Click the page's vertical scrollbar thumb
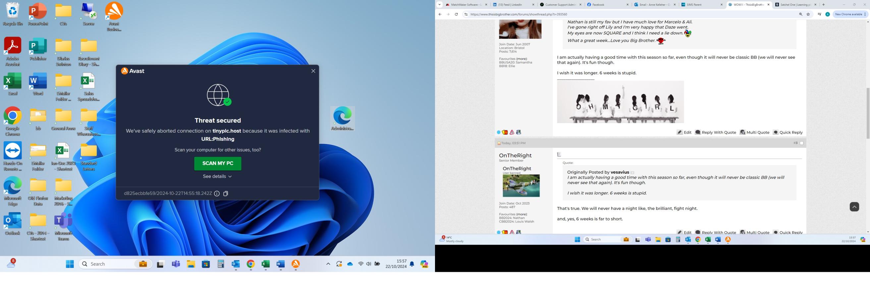870x301 pixels. click(x=868, y=113)
